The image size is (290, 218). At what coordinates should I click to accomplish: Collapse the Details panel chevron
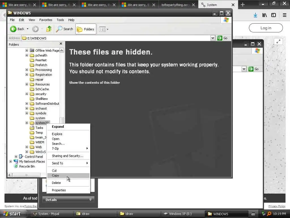tap(90, 200)
